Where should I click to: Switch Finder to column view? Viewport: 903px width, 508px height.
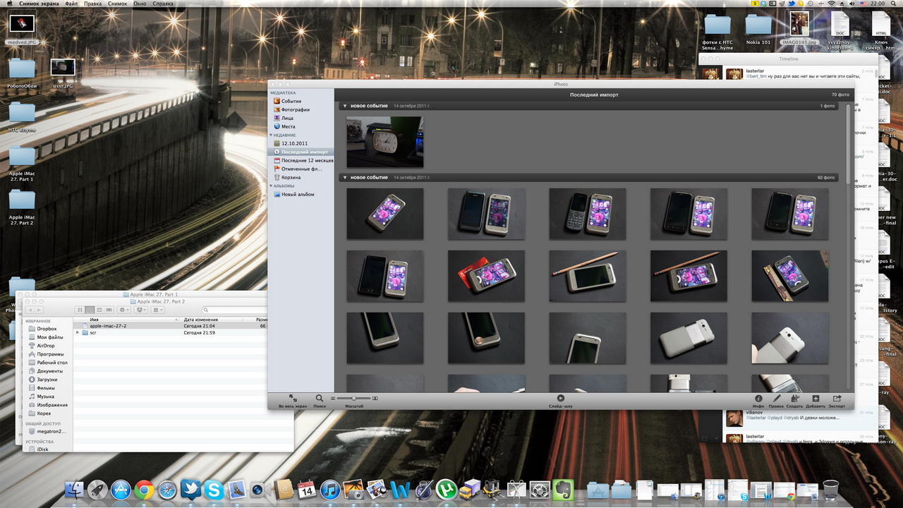click(99, 310)
